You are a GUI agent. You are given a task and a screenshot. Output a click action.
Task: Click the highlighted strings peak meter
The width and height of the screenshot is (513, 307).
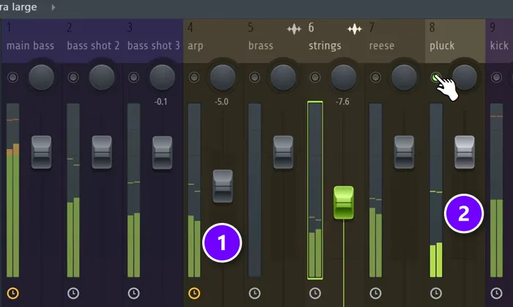point(315,191)
